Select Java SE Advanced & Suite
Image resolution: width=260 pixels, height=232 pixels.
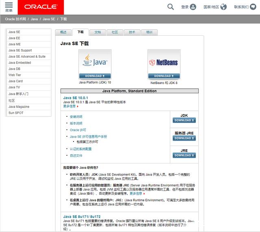(28, 56)
